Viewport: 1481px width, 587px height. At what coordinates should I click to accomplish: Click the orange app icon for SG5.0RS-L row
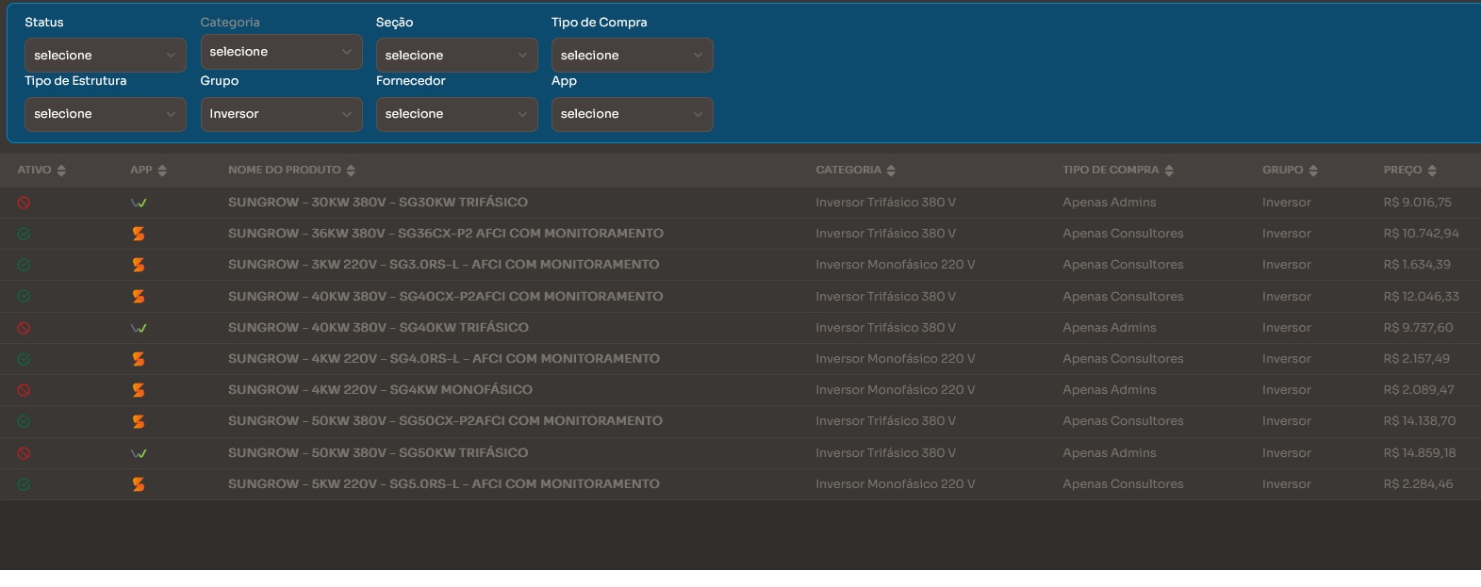click(x=139, y=484)
